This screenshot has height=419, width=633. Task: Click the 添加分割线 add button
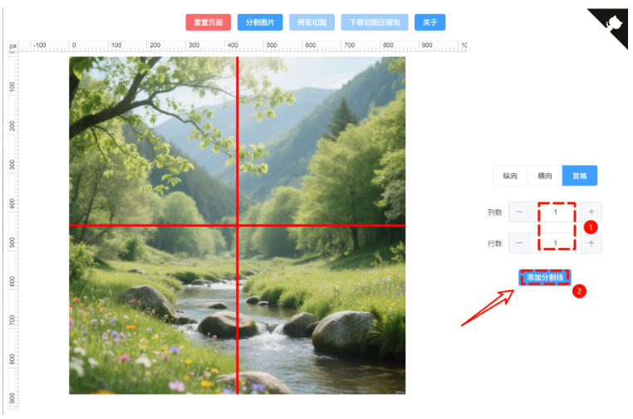tap(545, 277)
